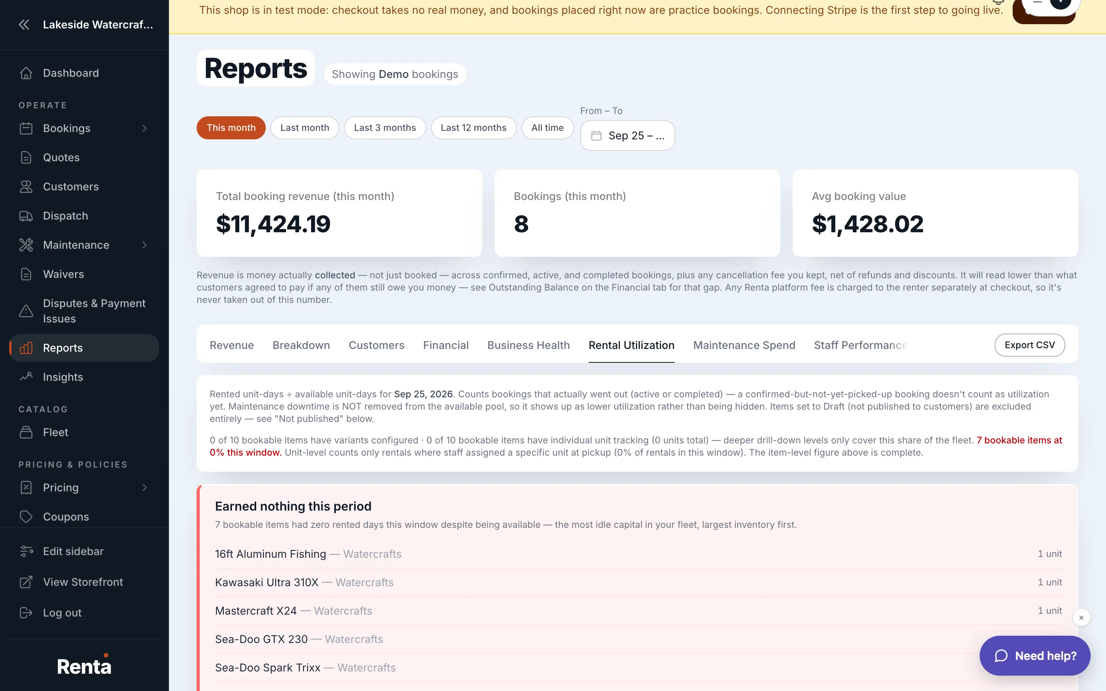This screenshot has width=1106, height=691.
Task: Click the Dispatch truck icon
Action: tap(26, 216)
